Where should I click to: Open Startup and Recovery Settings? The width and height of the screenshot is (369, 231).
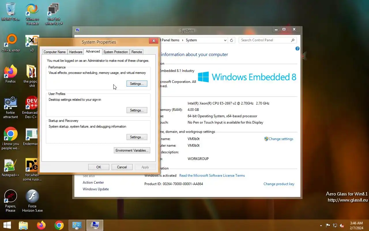137,137
